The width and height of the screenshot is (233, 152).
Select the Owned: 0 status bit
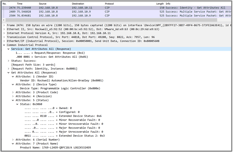point(48,108)
